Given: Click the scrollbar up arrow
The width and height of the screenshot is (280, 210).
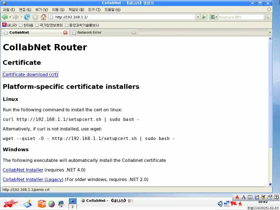Looking at the screenshot, I should coord(270,39).
